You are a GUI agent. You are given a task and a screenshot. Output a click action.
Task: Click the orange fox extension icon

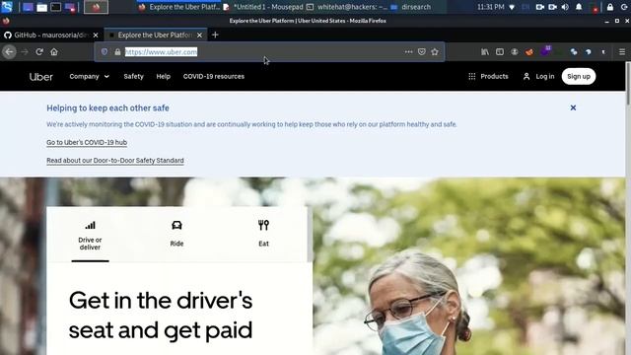tap(529, 52)
